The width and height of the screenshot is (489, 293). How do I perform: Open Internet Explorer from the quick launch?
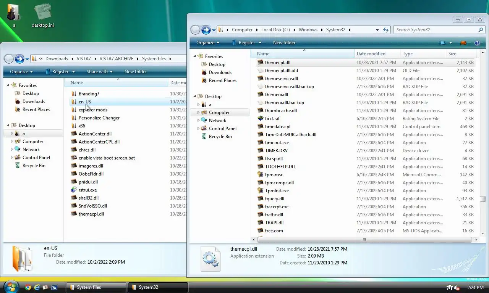click(x=37, y=287)
